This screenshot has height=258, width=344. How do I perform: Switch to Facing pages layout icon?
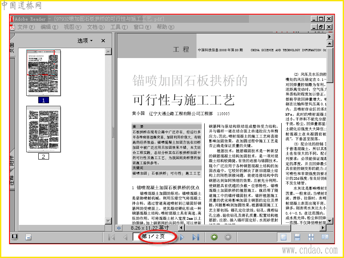point(325,237)
